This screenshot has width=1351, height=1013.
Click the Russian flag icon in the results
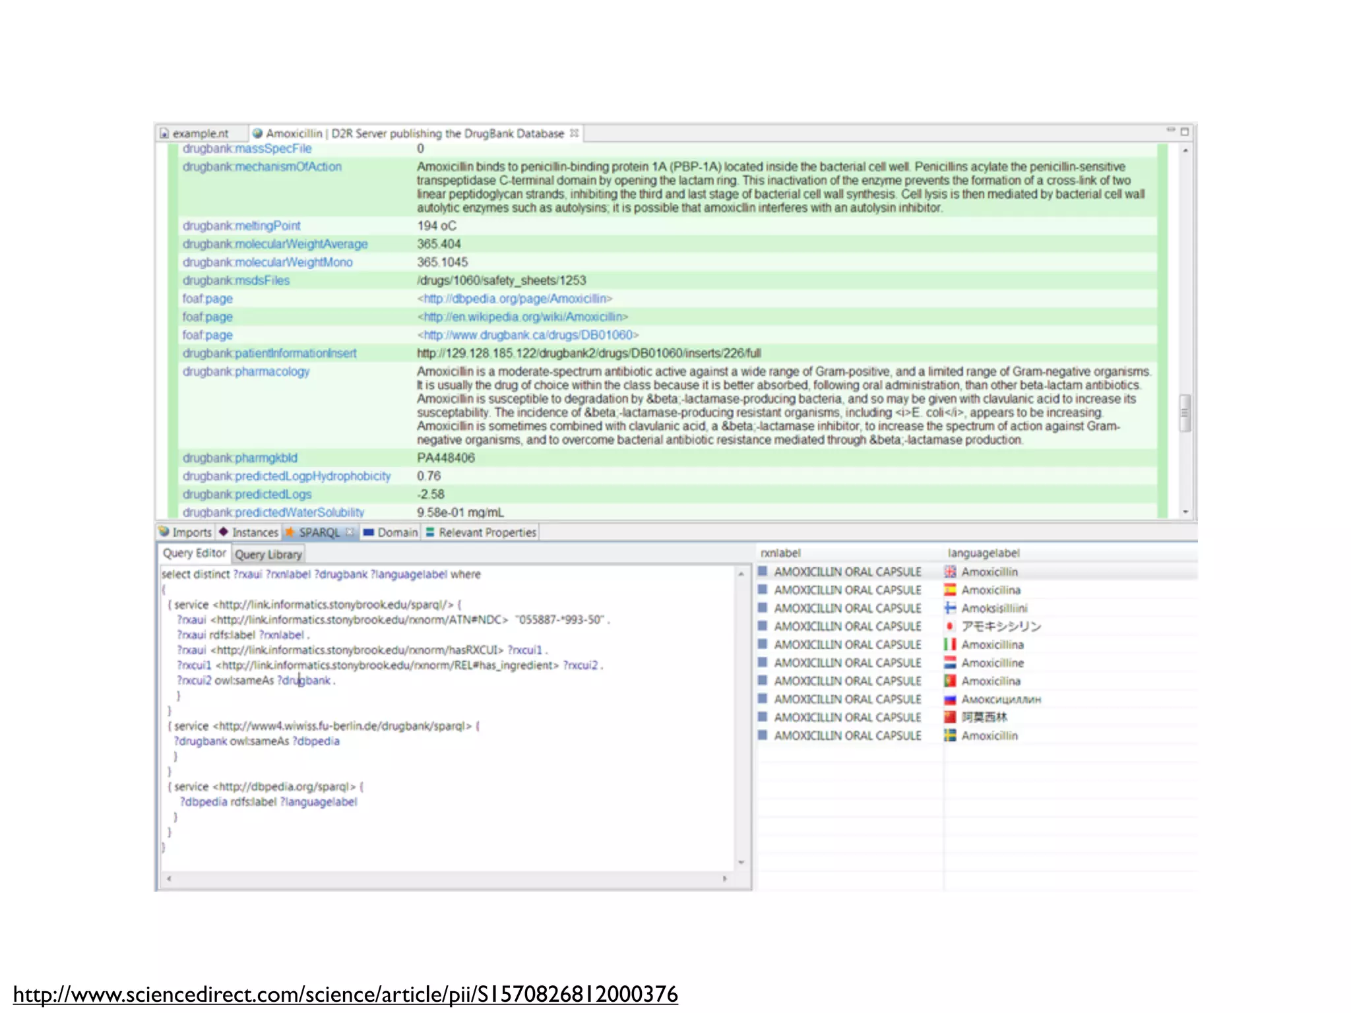point(950,700)
